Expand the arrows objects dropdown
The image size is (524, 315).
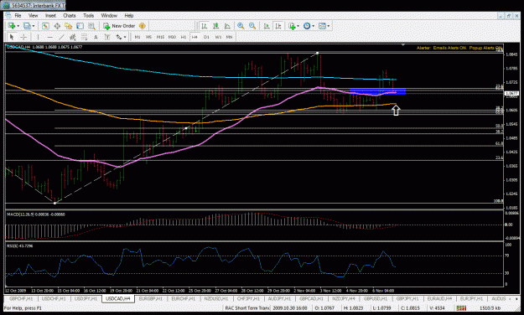[125, 37]
